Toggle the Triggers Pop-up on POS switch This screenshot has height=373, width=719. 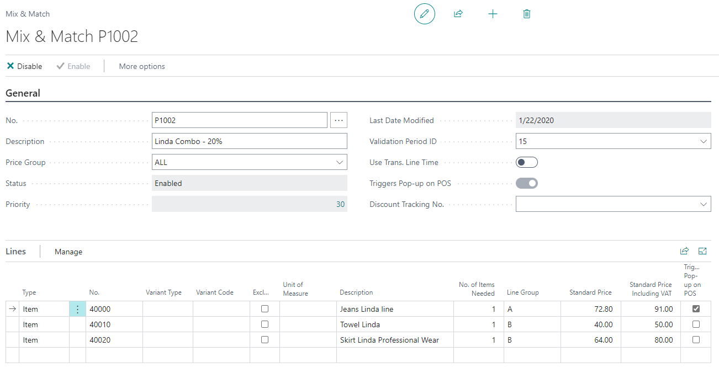click(x=526, y=183)
